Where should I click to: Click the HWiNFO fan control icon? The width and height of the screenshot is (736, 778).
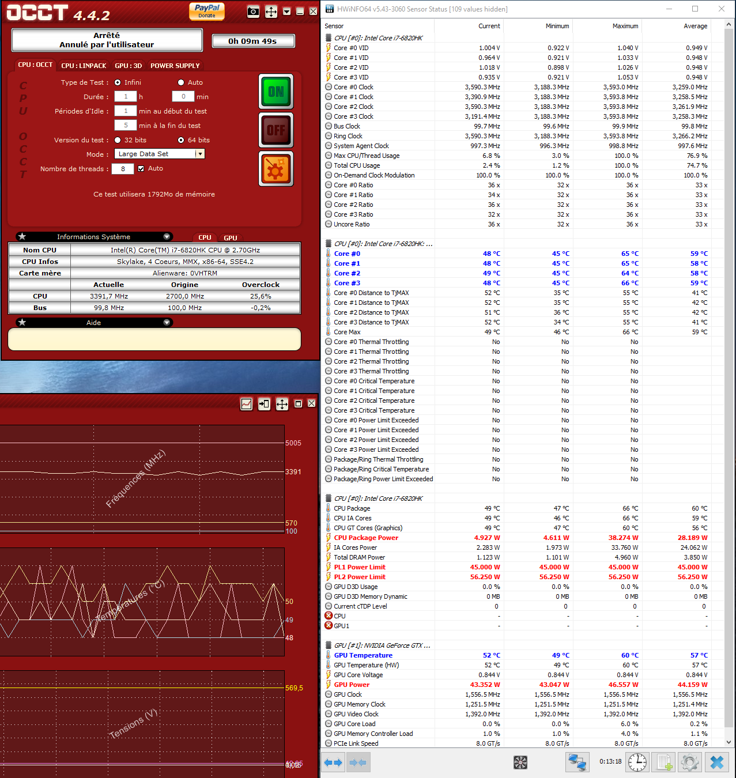tap(520, 762)
